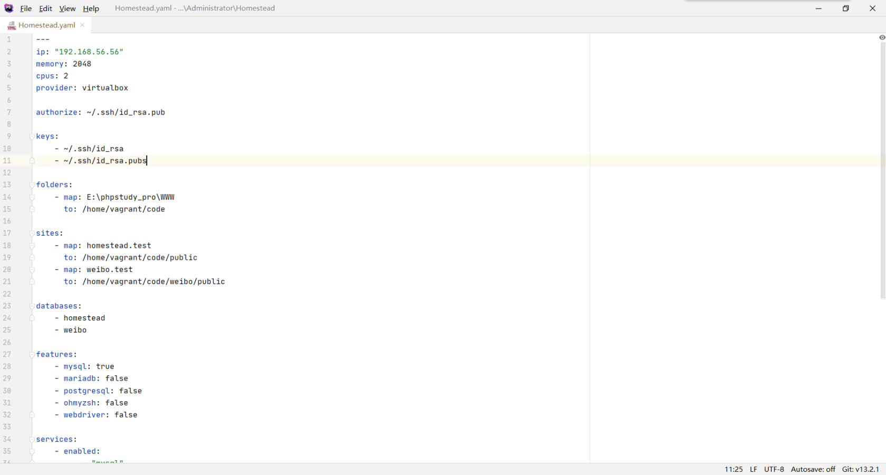Open the Help menu
The width and height of the screenshot is (886, 475).
click(91, 8)
